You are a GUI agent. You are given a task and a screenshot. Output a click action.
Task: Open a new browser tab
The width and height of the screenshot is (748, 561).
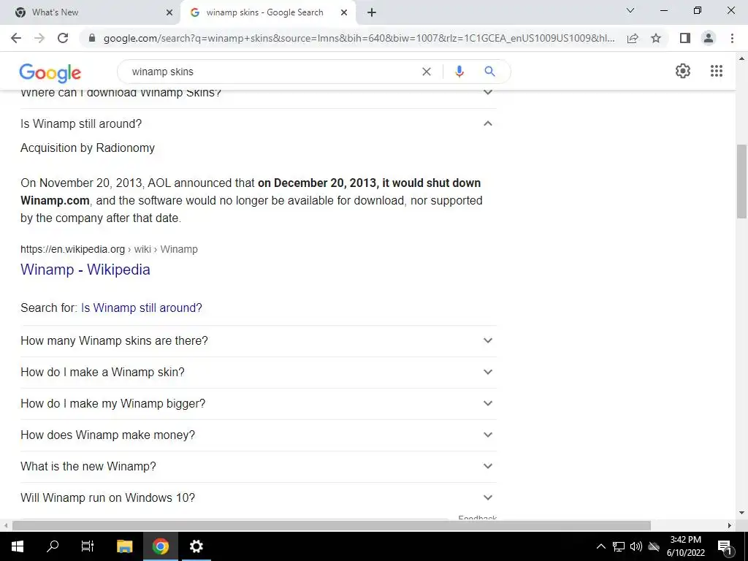[x=372, y=12]
